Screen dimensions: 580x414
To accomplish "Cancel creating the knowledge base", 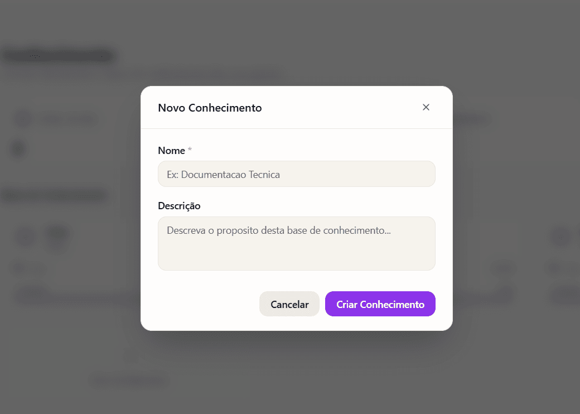I will click(289, 304).
